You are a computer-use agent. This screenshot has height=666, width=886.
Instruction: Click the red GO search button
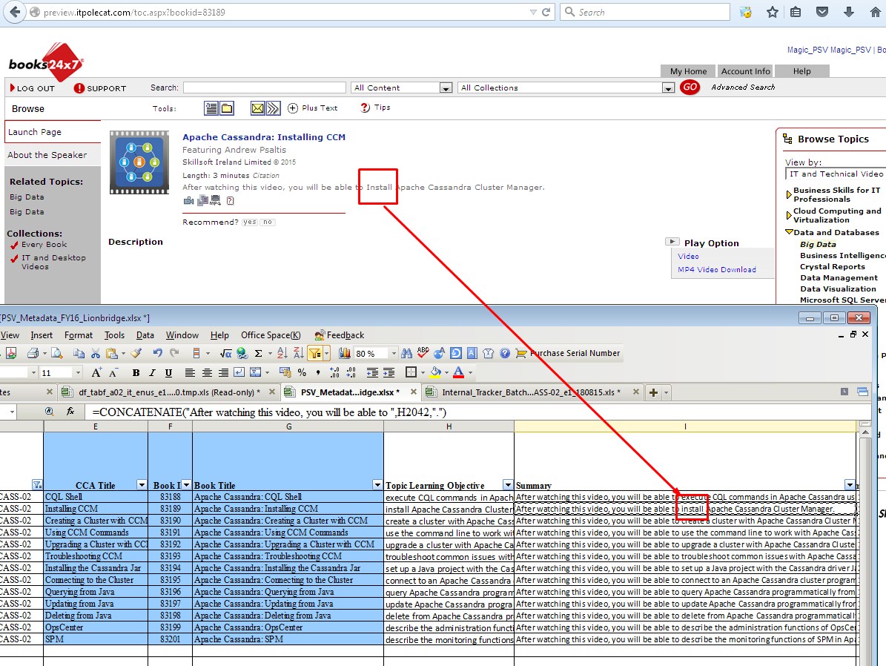point(690,87)
